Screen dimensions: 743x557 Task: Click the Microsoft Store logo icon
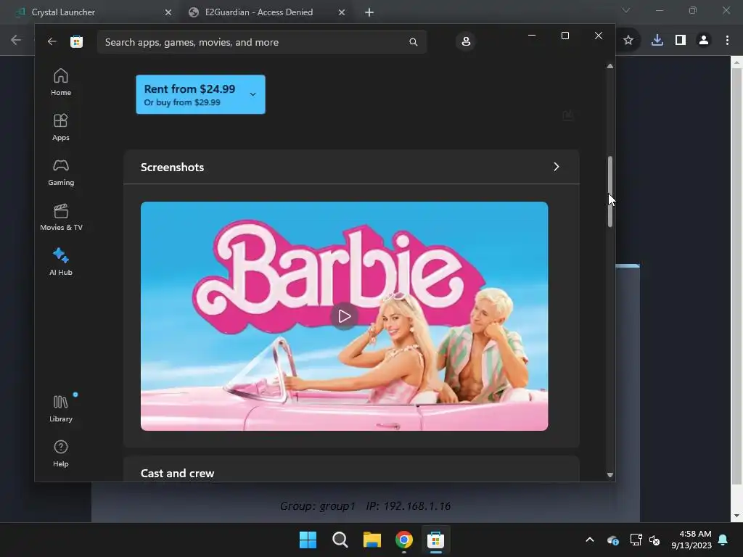click(x=76, y=41)
